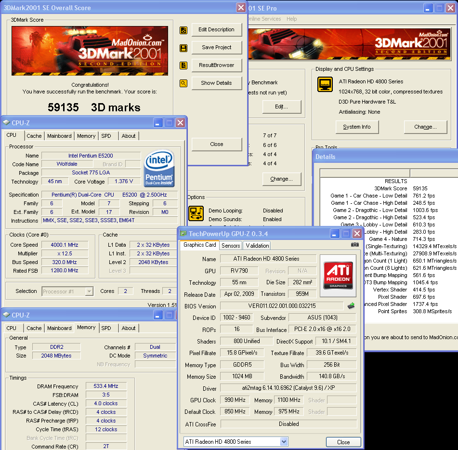
Task: Click the DRAM Frequency 533.4 MHz value
Action: pos(106,386)
